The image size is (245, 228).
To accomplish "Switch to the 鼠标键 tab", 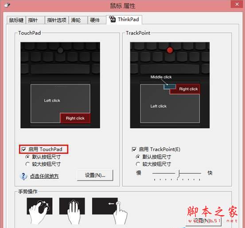I will (16, 20).
